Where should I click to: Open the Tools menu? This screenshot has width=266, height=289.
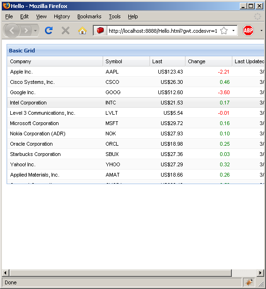click(114, 16)
